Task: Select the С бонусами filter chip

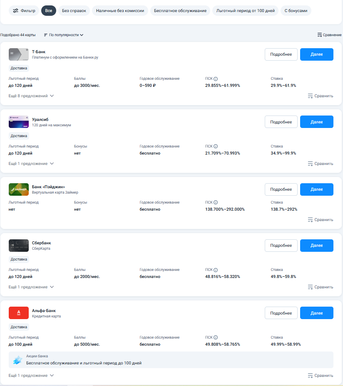Action: tap(296, 10)
